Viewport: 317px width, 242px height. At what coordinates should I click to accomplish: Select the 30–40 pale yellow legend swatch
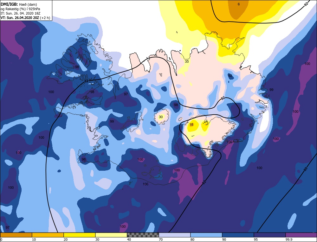click(x=111, y=235)
